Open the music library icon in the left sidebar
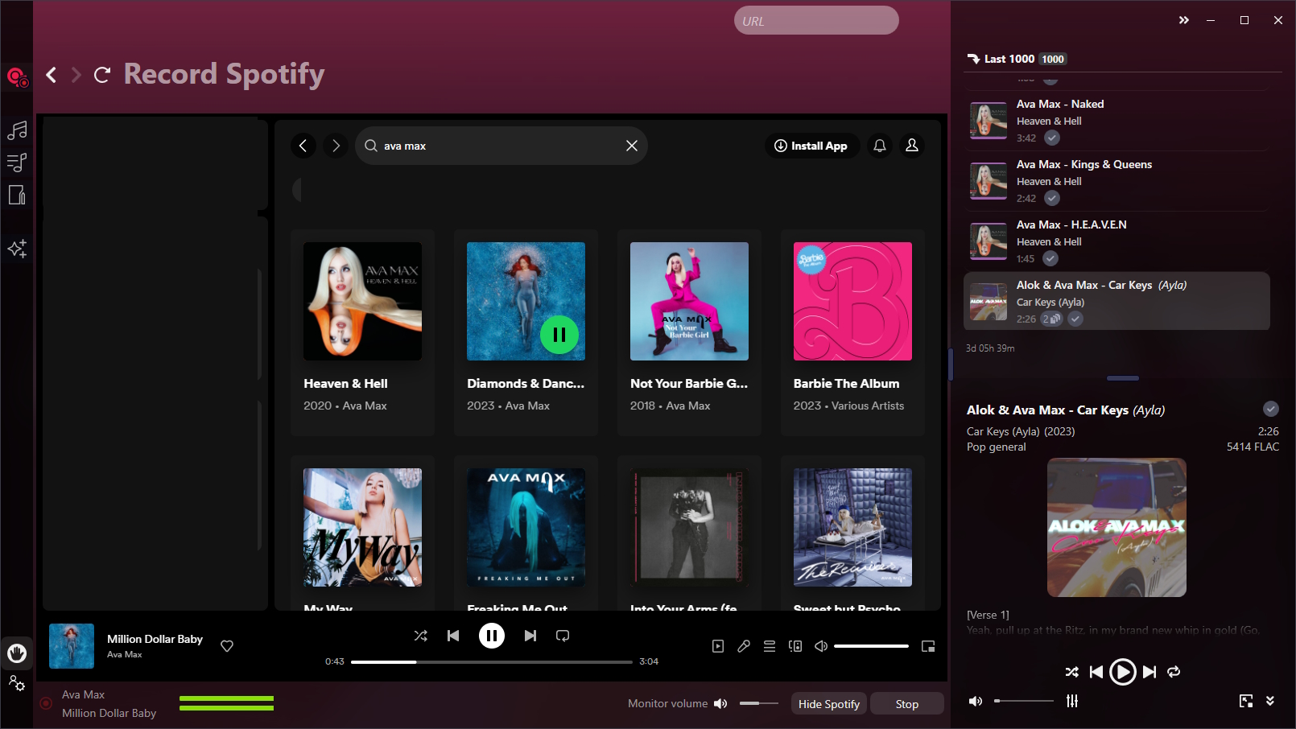The width and height of the screenshot is (1296, 729). pyautogui.click(x=17, y=130)
